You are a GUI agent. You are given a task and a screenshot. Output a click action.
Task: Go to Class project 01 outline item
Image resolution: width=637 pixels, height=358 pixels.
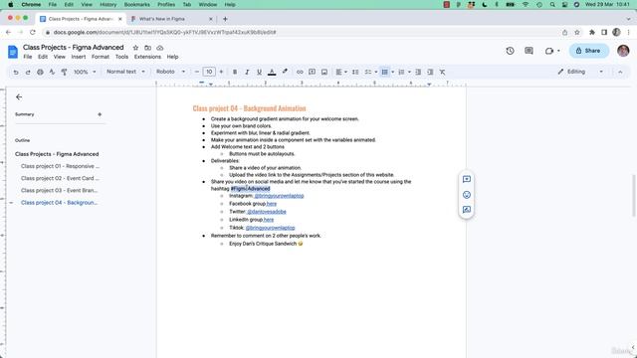click(x=60, y=166)
